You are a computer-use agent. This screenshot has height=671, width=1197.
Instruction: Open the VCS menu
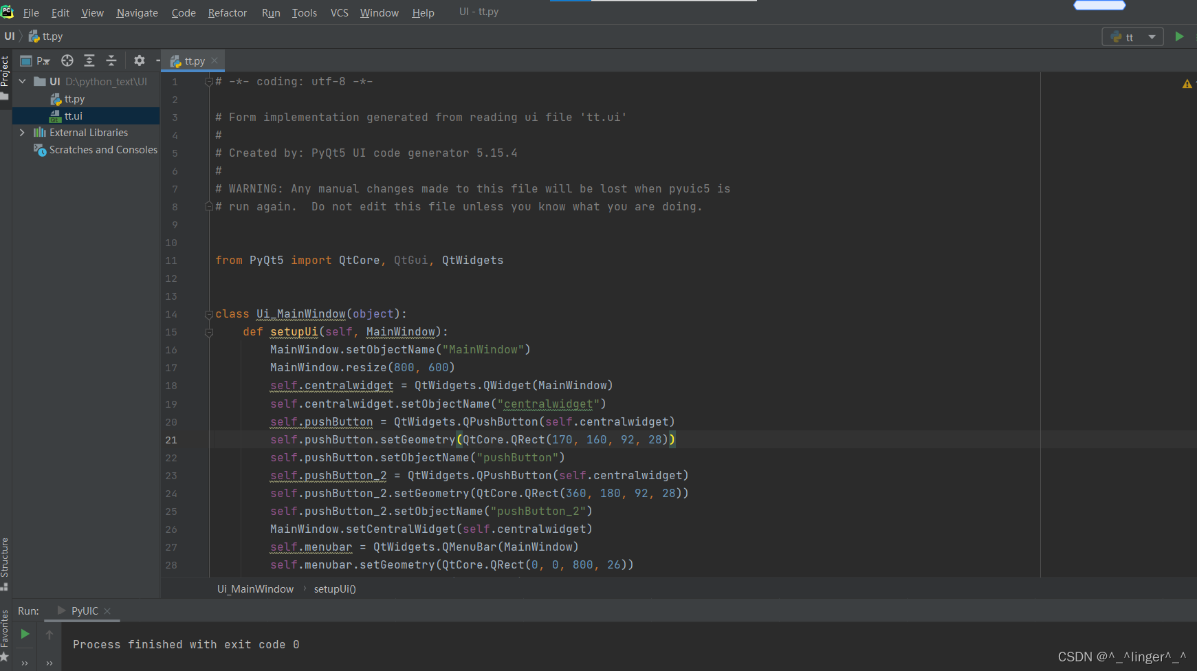click(x=340, y=12)
